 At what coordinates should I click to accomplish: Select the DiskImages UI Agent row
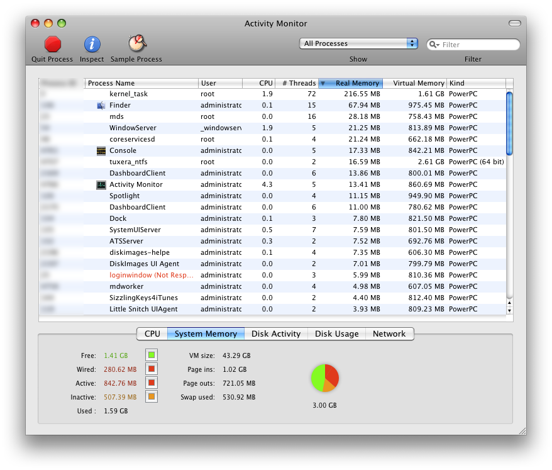[273, 264]
